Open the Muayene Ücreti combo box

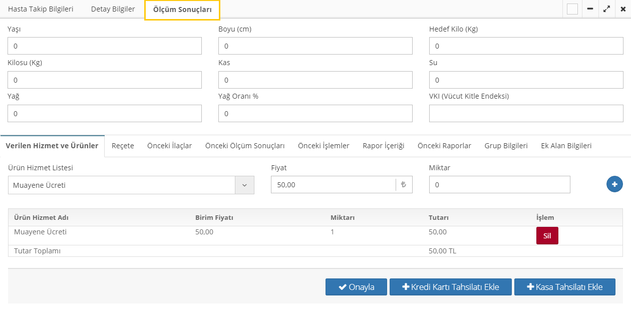point(122,185)
